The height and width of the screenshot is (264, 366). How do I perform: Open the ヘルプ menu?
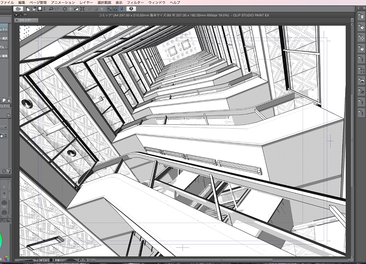(x=175, y=3)
